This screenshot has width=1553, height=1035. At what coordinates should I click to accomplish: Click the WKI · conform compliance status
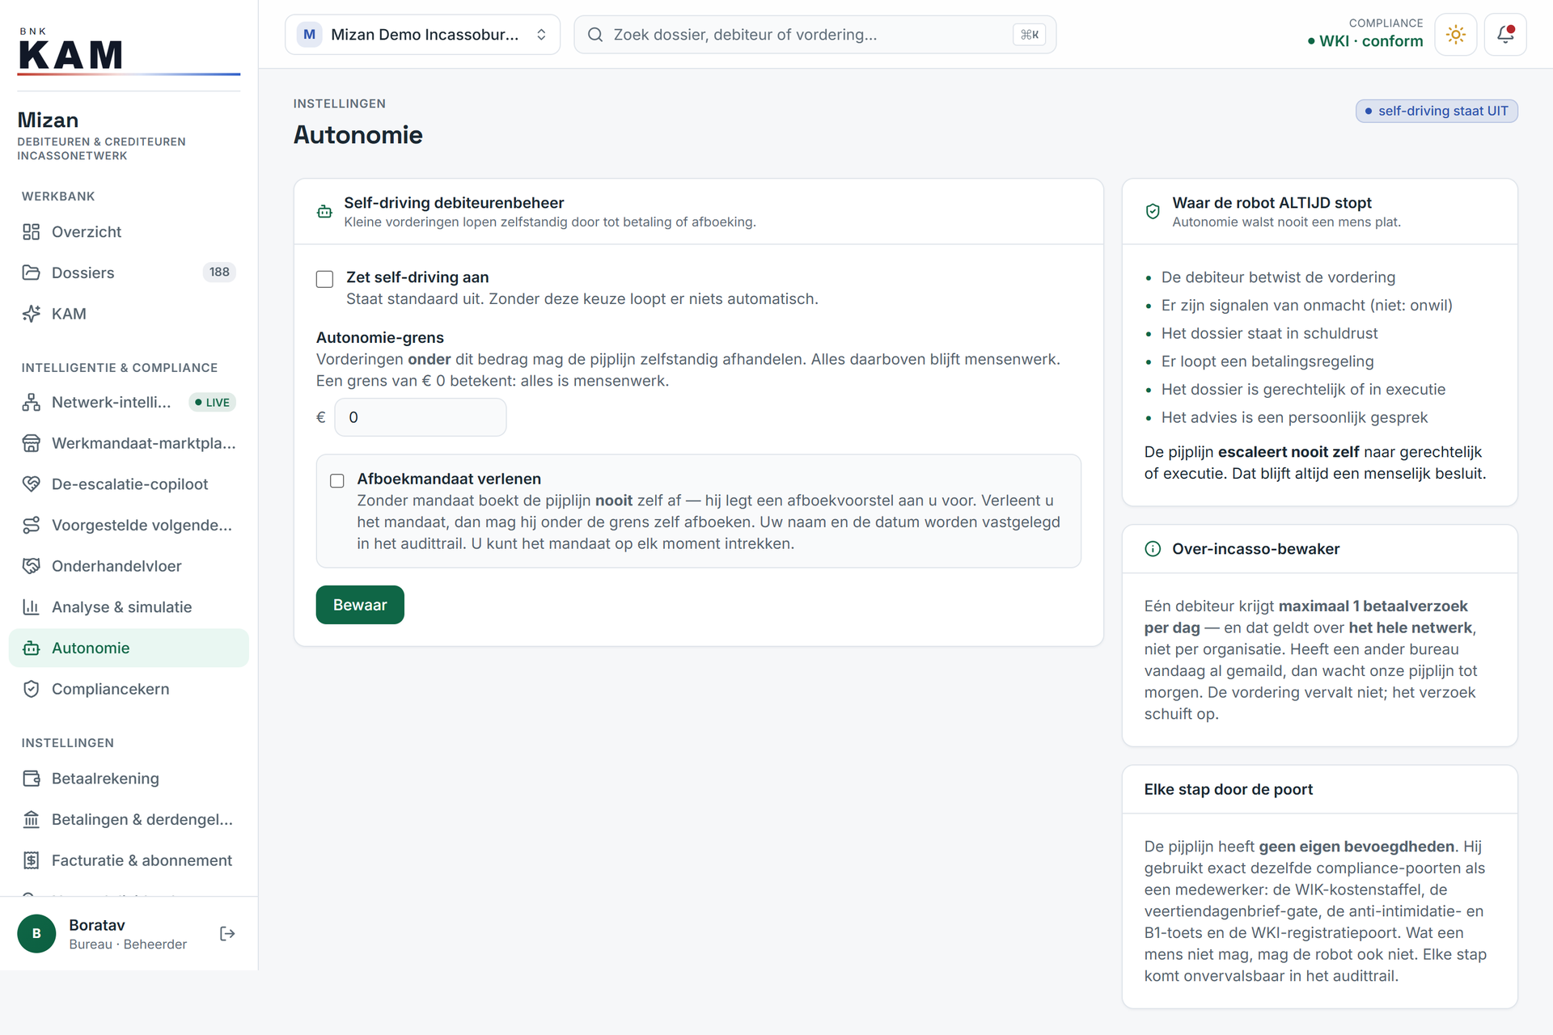click(1365, 41)
